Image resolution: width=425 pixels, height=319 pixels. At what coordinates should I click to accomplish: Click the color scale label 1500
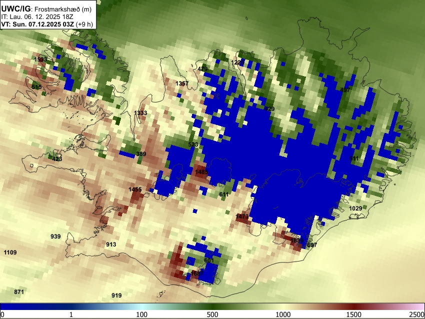coord(354,314)
